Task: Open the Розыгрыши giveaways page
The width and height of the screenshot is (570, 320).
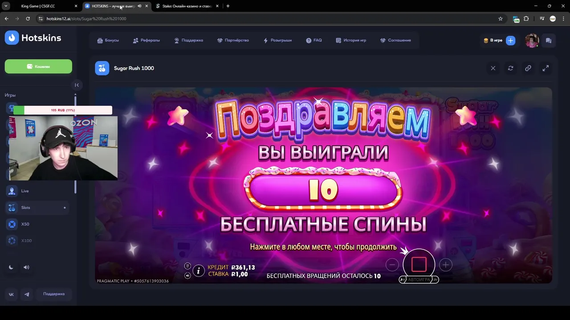Action: (x=277, y=40)
